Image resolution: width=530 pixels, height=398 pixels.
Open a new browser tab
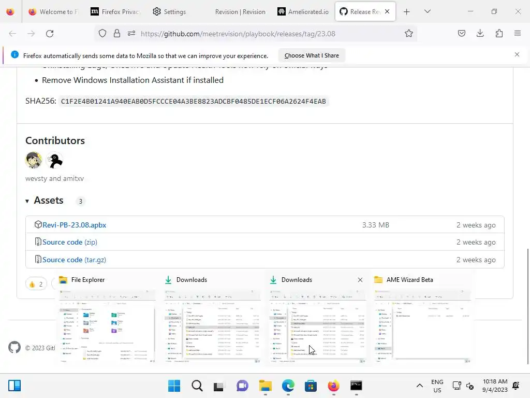click(x=407, y=12)
